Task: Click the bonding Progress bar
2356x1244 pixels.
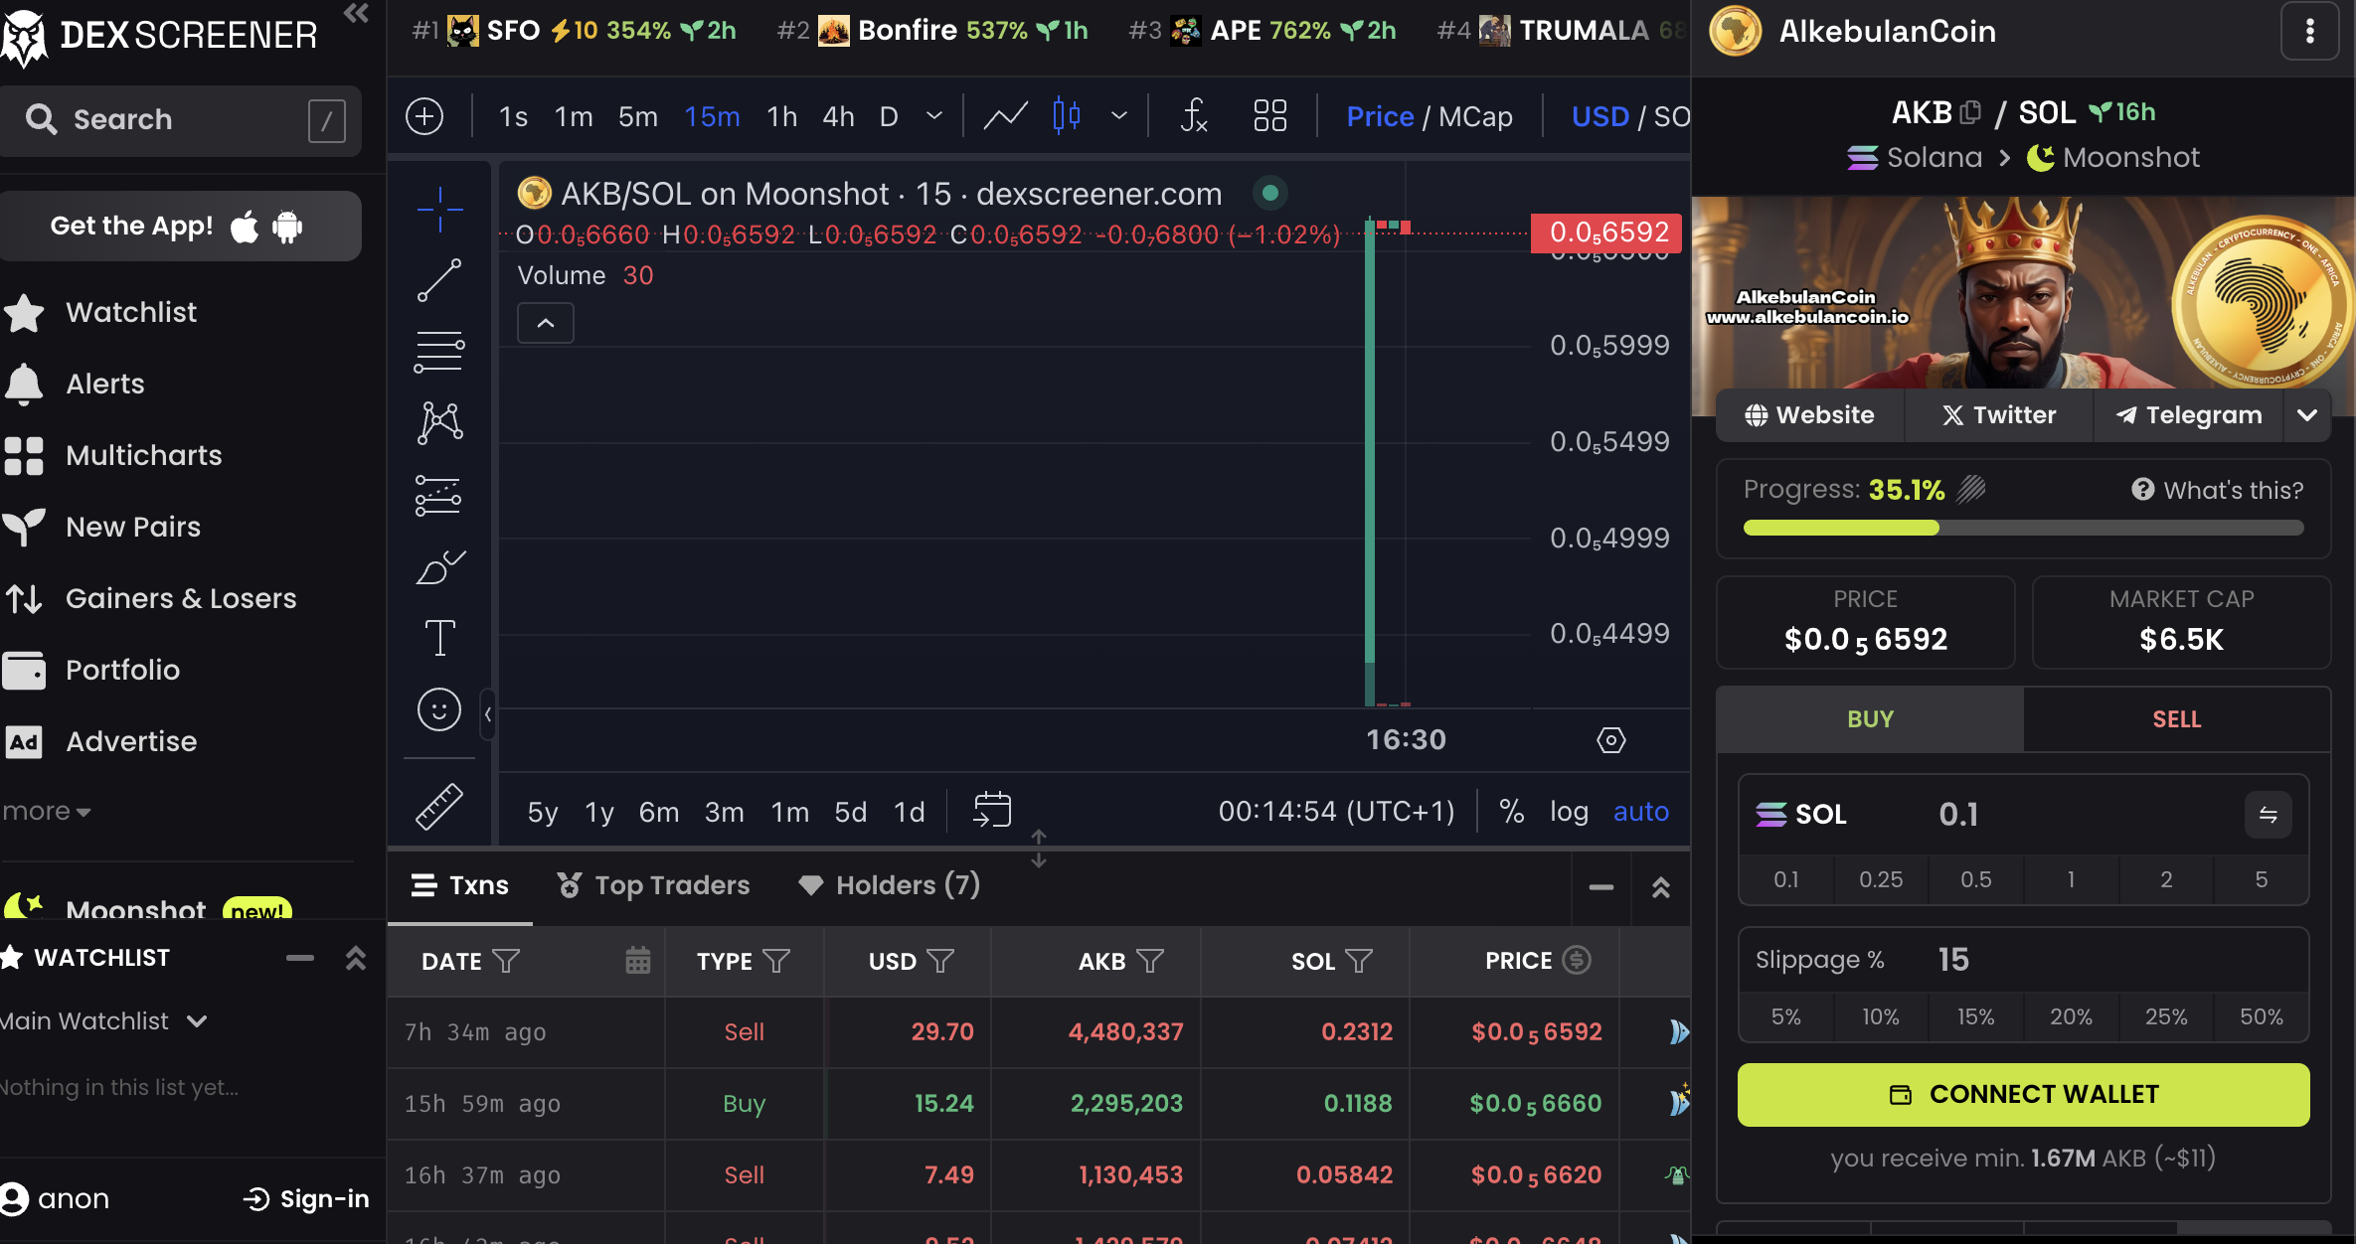Action: coord(2023,528)
